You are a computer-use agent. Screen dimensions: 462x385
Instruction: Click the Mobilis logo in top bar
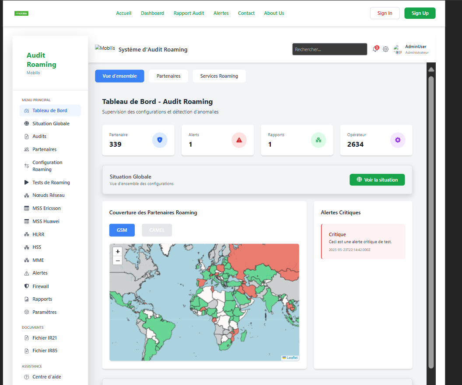tap(21, 13)
